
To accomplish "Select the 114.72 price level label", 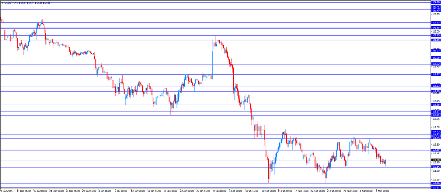I will click(436, 132).
